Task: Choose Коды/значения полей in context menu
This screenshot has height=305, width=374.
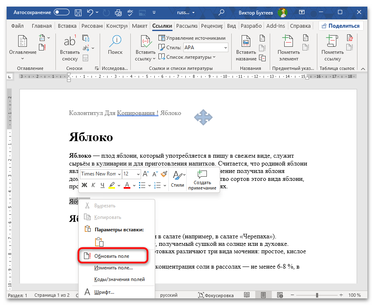Action: coord(117,279)
